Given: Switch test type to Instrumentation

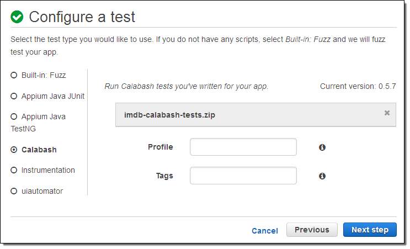Looking at the screenshot, I should point(14,170).
